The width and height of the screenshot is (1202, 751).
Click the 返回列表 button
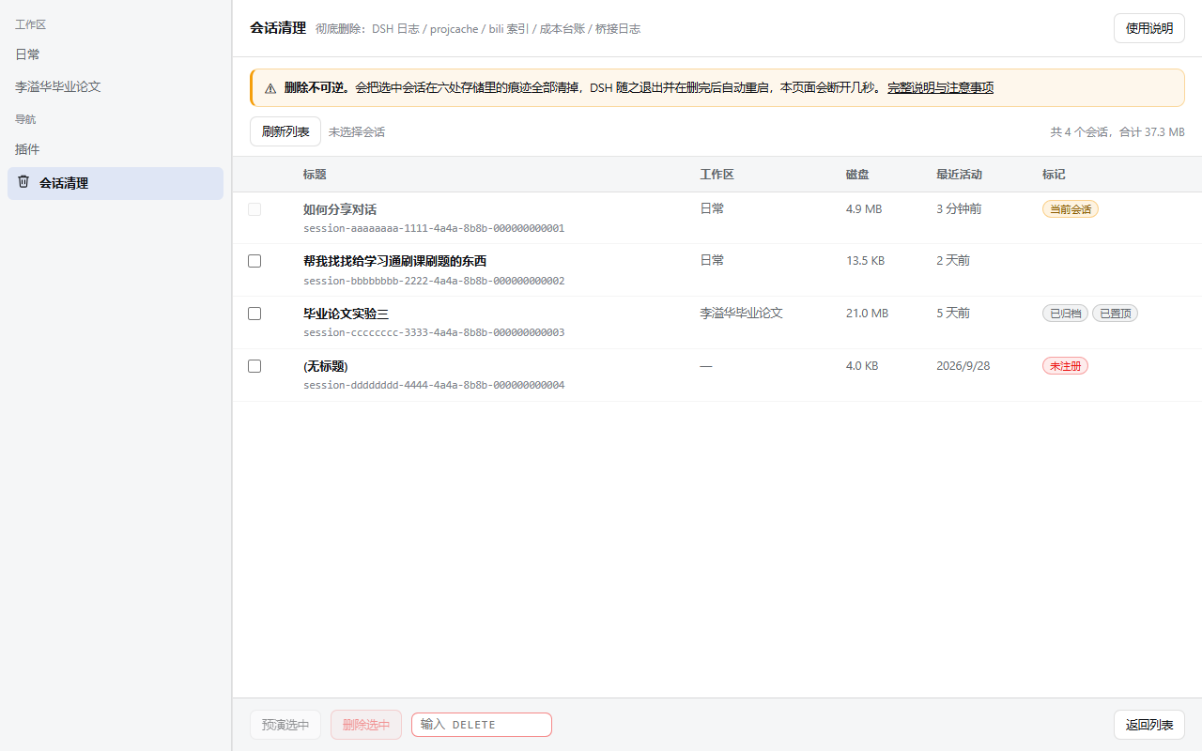(1149, 725)
